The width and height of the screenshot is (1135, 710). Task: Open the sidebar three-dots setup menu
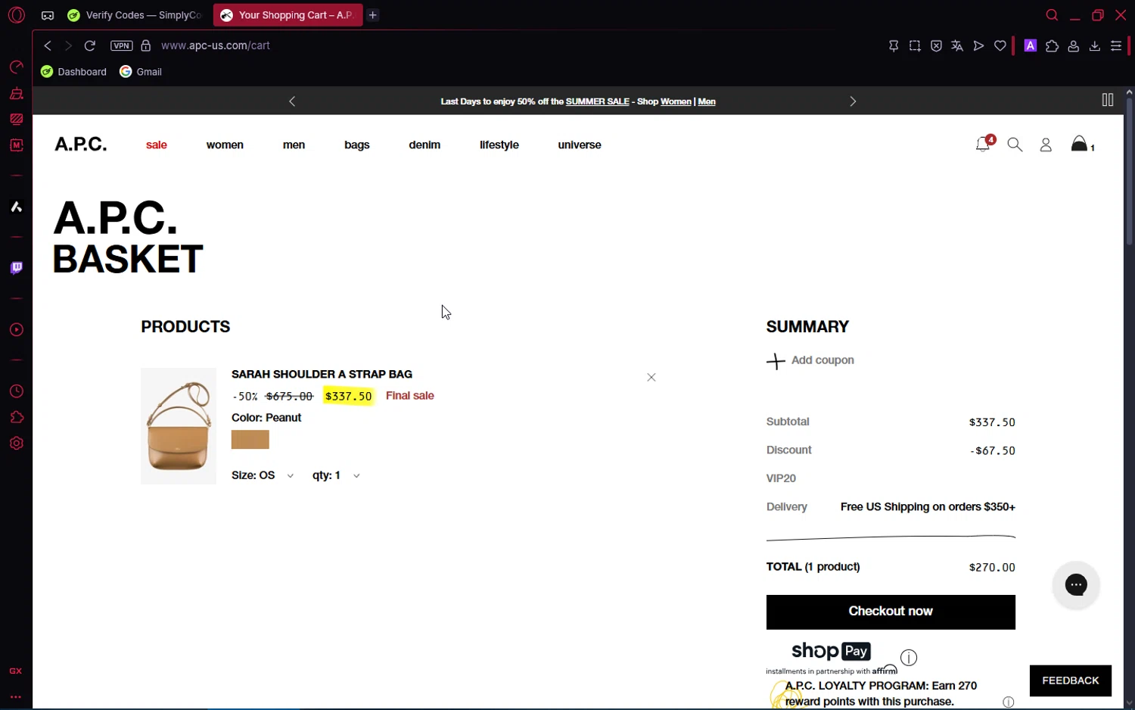point(16,696)
